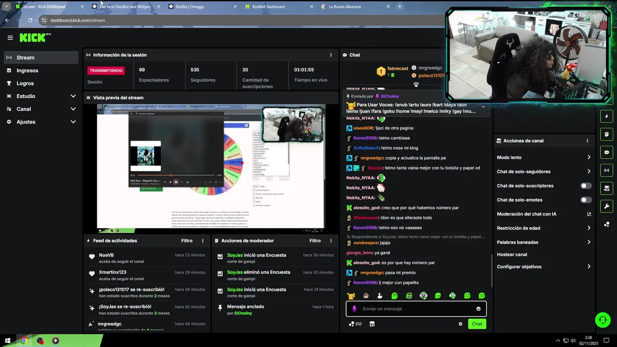Go back with browser back arrow

point(7,20)
